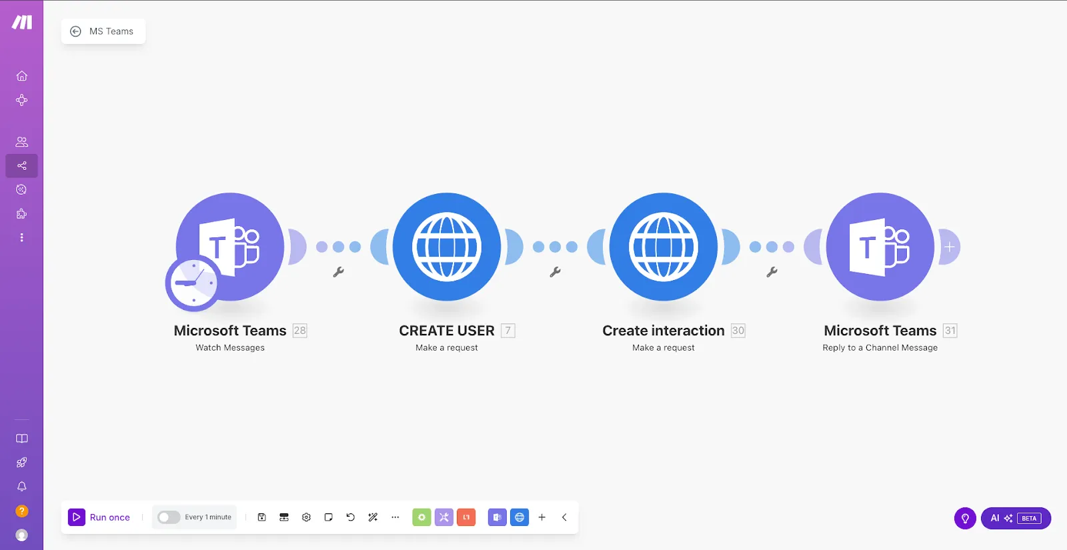Click the HTTP globe favorite in toolbar
This screenshot has width=1067, height=550.
[x=519, y=517]
